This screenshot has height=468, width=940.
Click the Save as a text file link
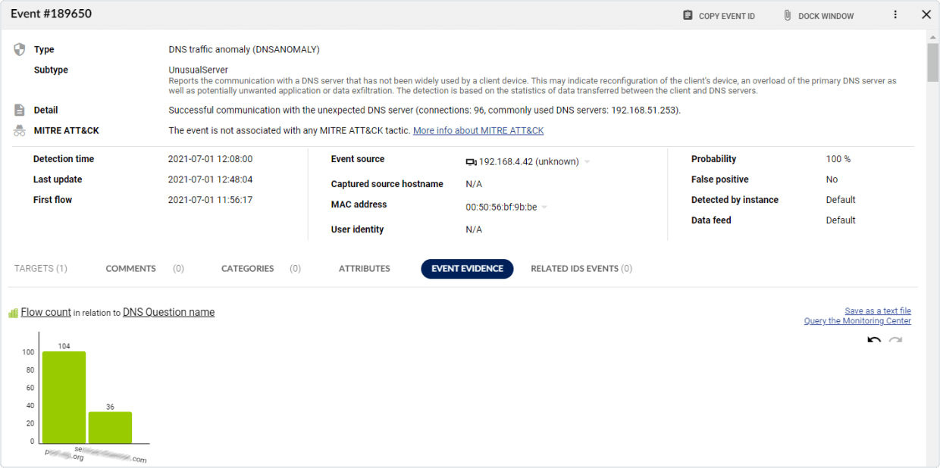pos(877,310)
